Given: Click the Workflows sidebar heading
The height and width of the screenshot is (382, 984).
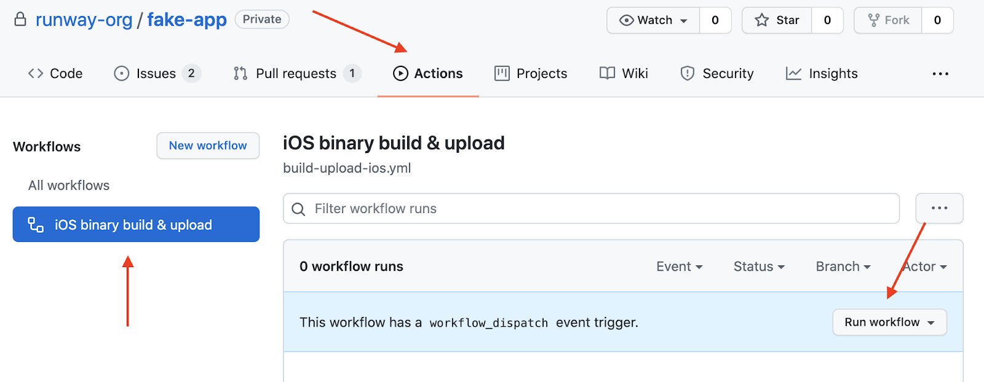Looking at the screenshot, I should [x=47, y=147].
